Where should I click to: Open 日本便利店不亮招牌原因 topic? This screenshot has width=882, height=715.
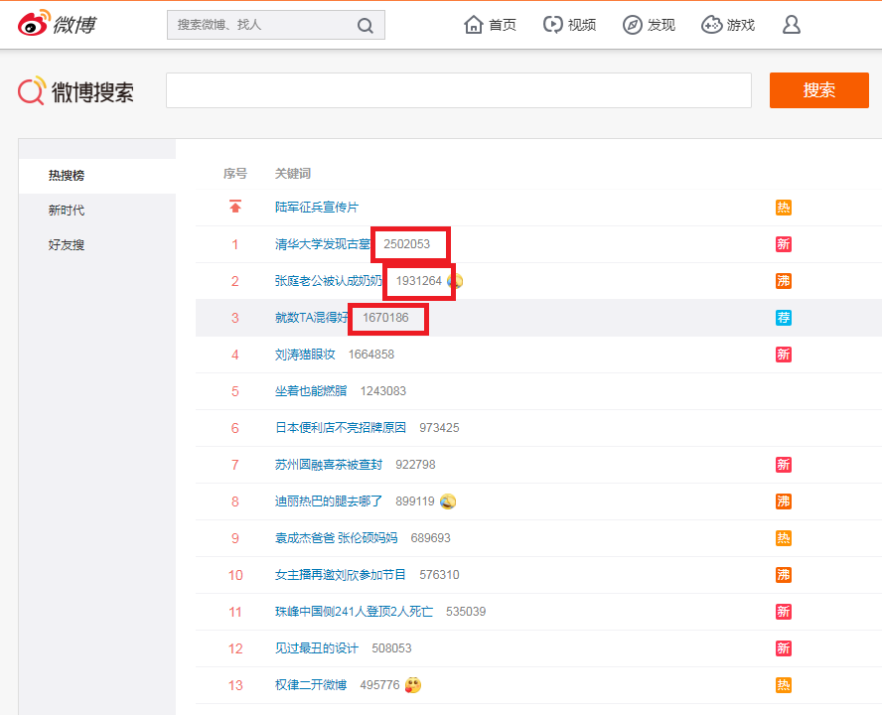click(341, 428)
